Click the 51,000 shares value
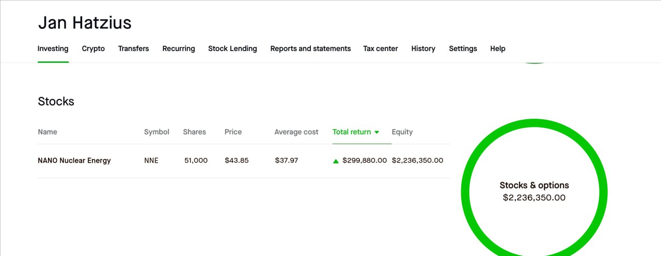661x256 pixels. pos(196,161)
